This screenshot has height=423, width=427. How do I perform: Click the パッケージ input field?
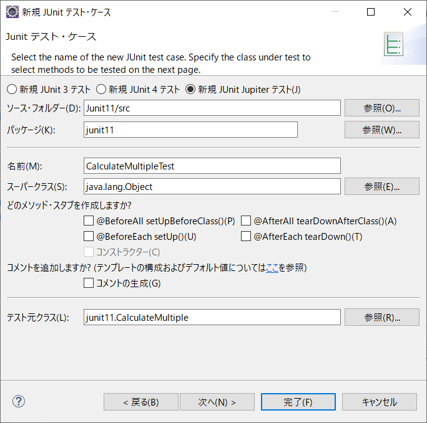pyautogui.click(x=190, y=130)
